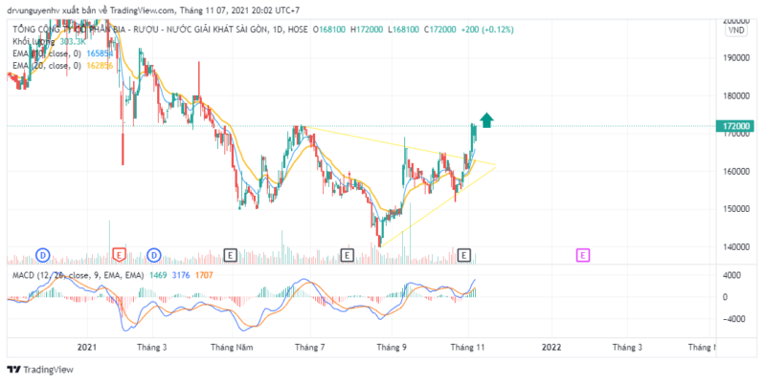Click the 1D interval label in the title
This screenshot has width=764, height=382.
(x=278, y=30)
